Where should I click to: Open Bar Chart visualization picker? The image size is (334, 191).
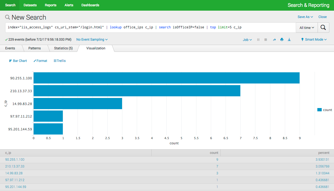[18, 61]
